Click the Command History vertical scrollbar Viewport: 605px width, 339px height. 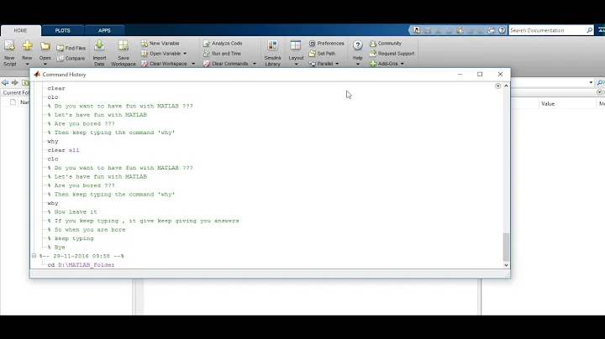[506, 247]
